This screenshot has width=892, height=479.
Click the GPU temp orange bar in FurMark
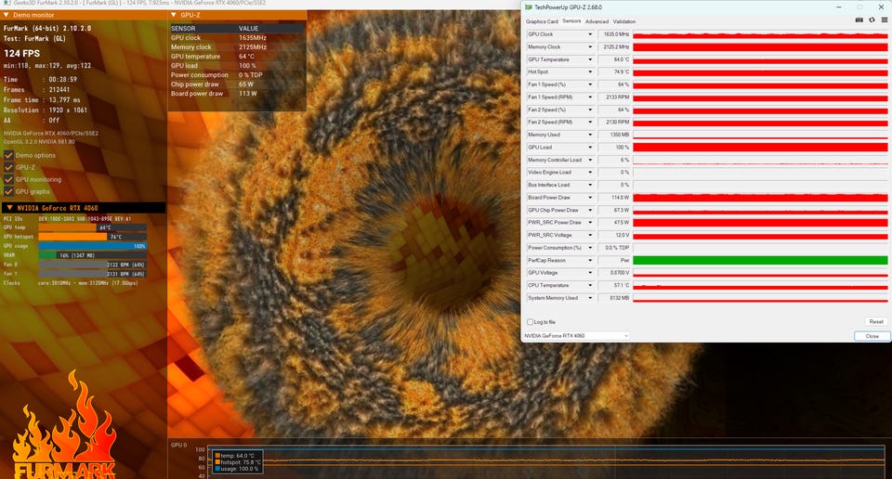click(67, 227)
